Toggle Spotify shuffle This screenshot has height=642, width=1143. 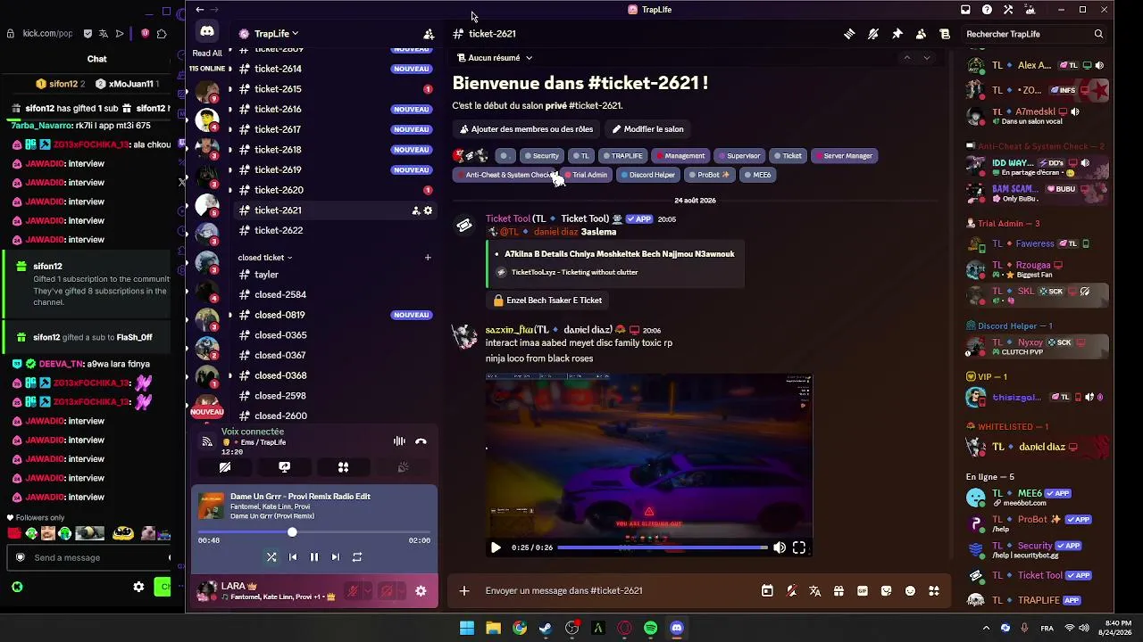(x=271, y=557)
